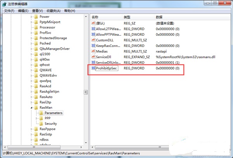The image size is (233, 158).
Task: Click the tree pane scroll-down arrow
Action: (x=86, y=143)
